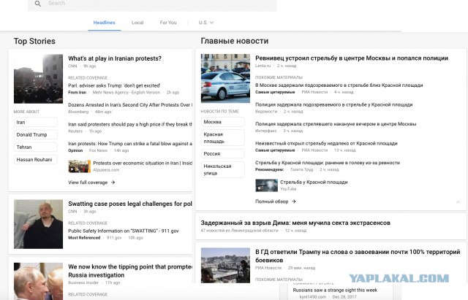
Task: Open 'Iran said protesters should pay' article
Action: [130, 124]
